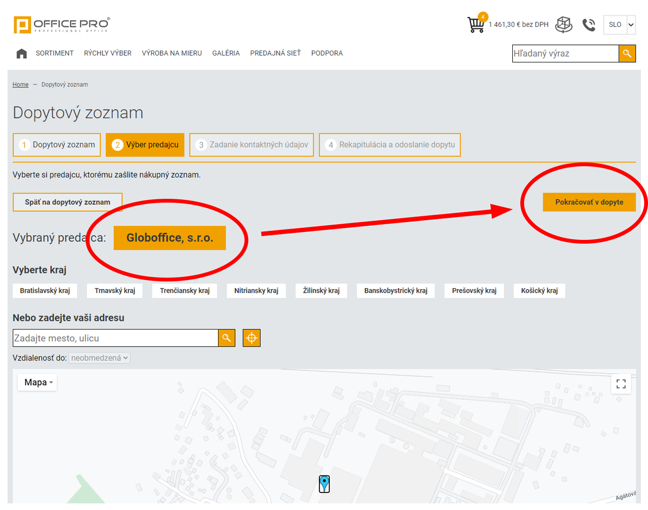The height and width of the screenshot is (510, 648).
Task: Choose Nitriansky kraj region
Action: tap(256, 291)
